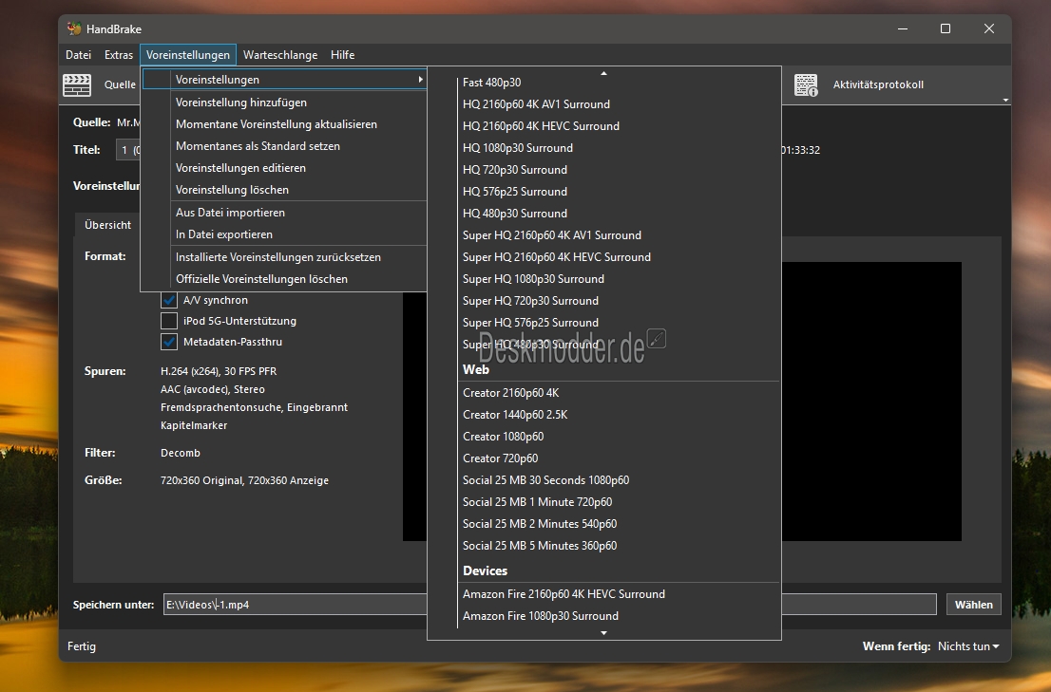Open the Wenn fertig dropdown
1051x692 pixels.
click(x=968, y=645)
